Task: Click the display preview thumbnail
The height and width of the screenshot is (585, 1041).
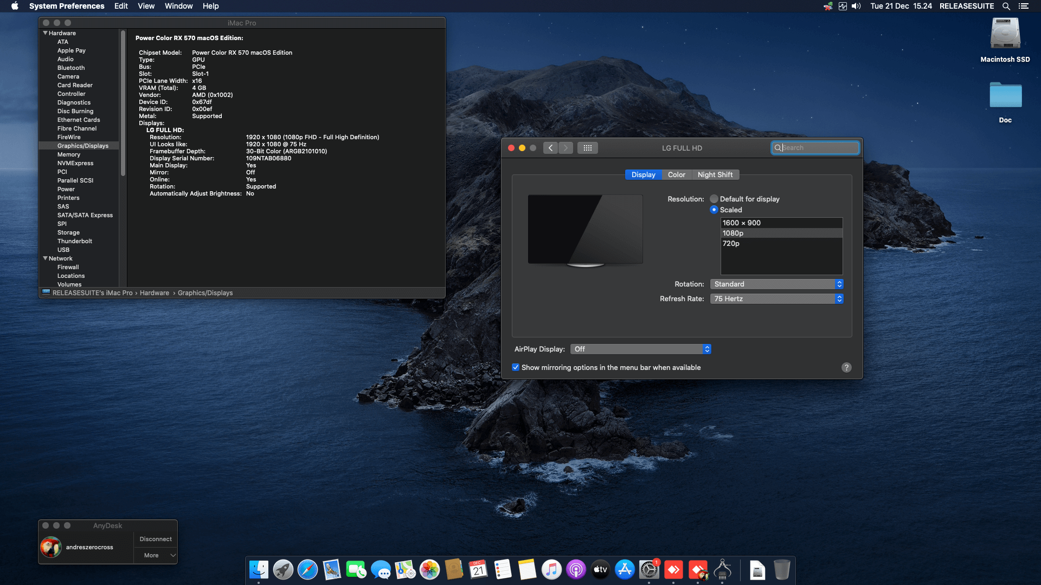Action: (586, 230)
